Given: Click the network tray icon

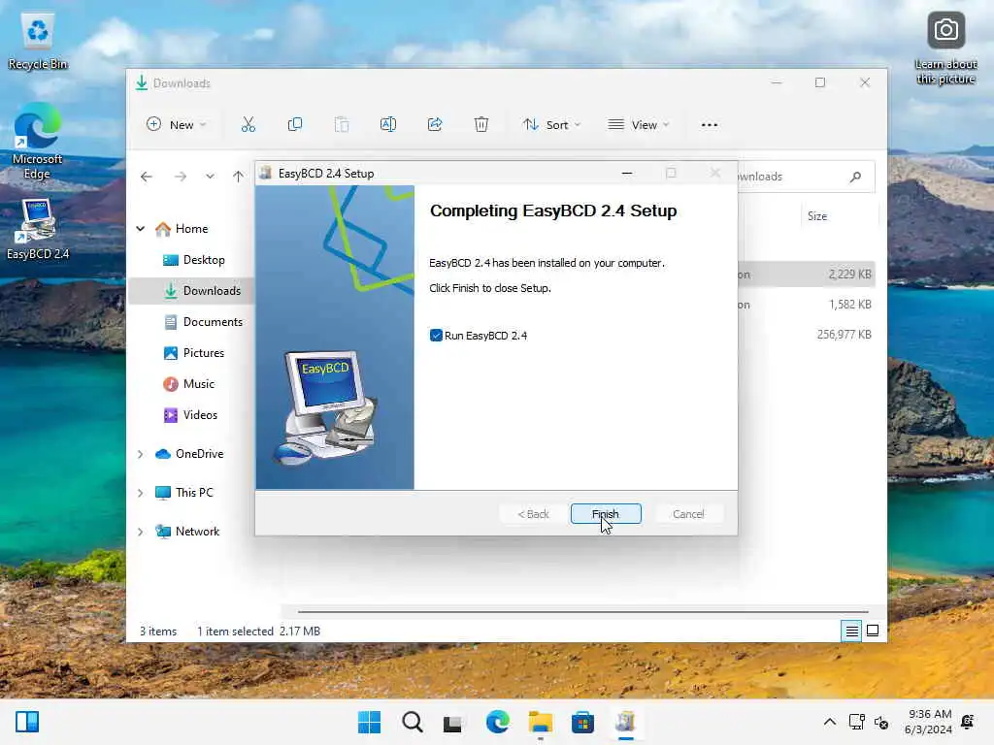Looking at the screenshot, I should (x=857, y=722).
